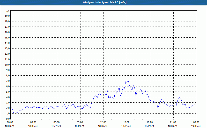Image resolution: width=207 pixels, height=129 pixels.
Task: Click the 15:00 time label
Action: pos(127,122)
